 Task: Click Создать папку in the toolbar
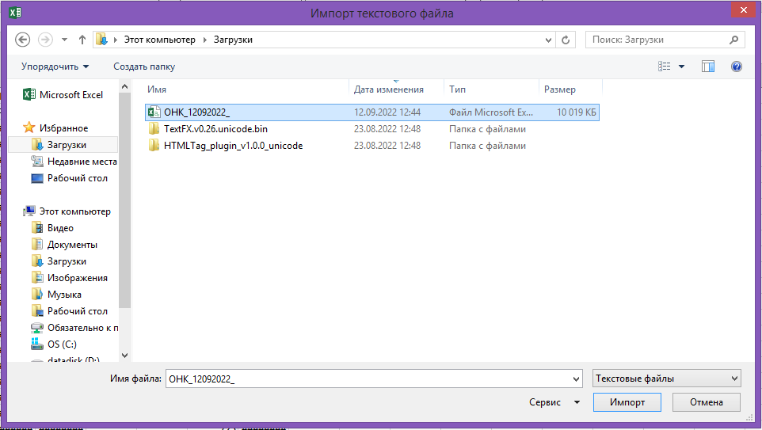[144, 67]
